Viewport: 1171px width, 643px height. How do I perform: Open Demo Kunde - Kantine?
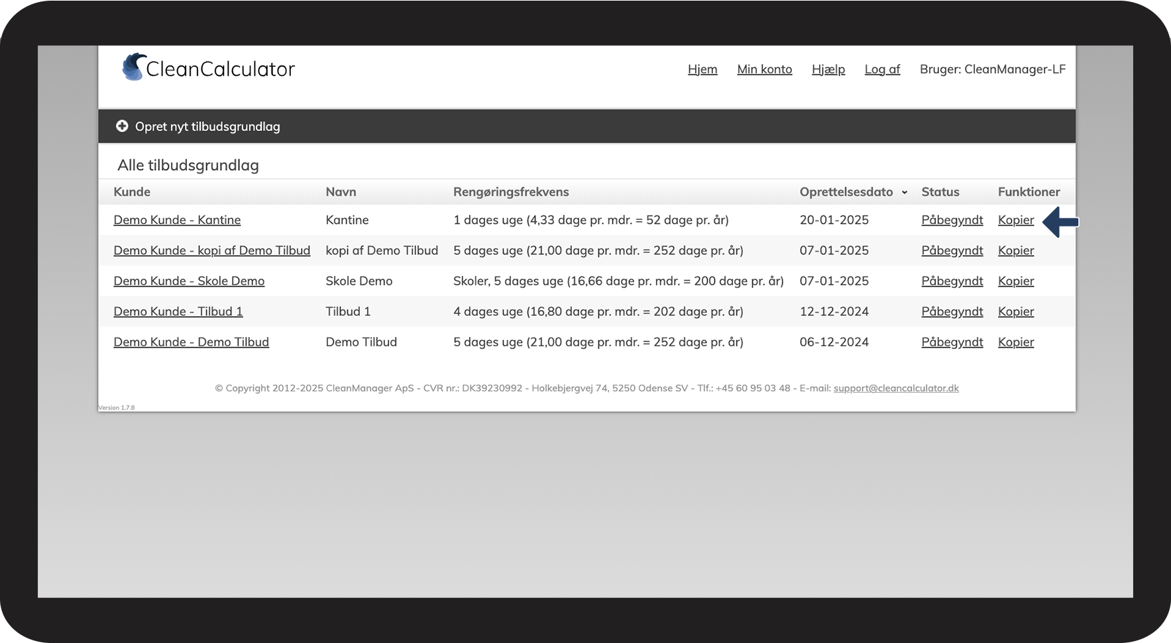[177, 220]
